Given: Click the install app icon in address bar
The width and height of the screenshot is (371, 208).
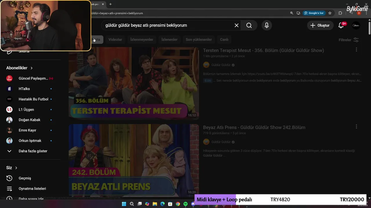Looking at the screenshot, I should pyautogui.click(x=299, y=13).
